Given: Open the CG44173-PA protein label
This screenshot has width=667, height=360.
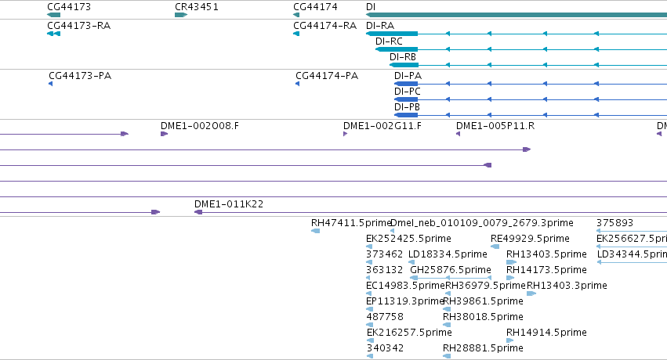Looking at the screenshot, I should 80,76.
